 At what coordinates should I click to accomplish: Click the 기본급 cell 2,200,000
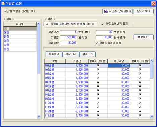[x=77, y=95]
